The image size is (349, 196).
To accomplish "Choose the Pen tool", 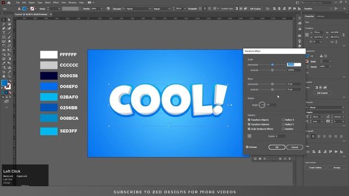I will [x=4, y=28].
